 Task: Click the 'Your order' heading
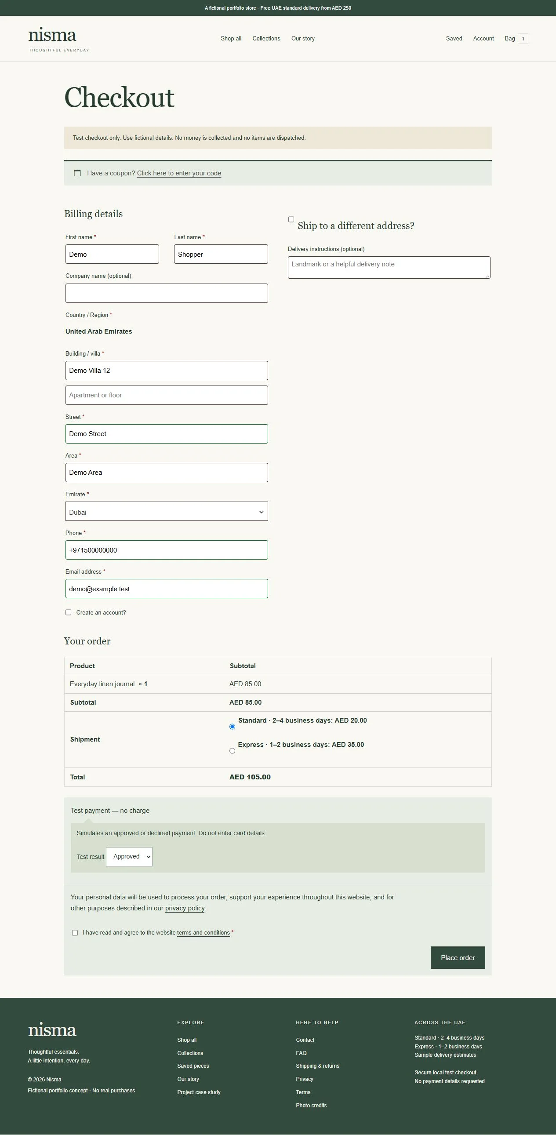[x=87, y=641]
